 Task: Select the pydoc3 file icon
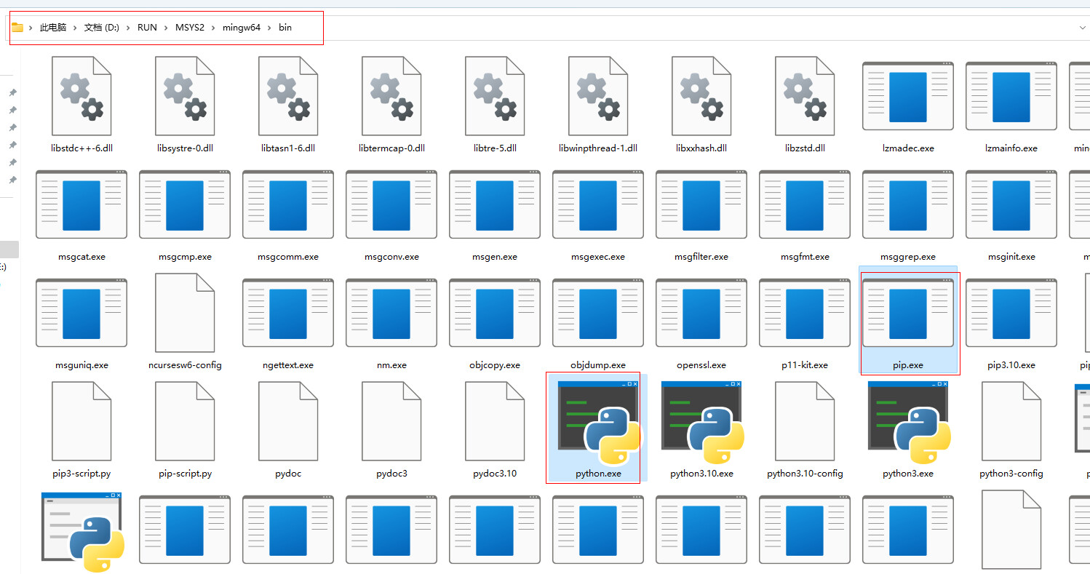click(x=391, y=421)
